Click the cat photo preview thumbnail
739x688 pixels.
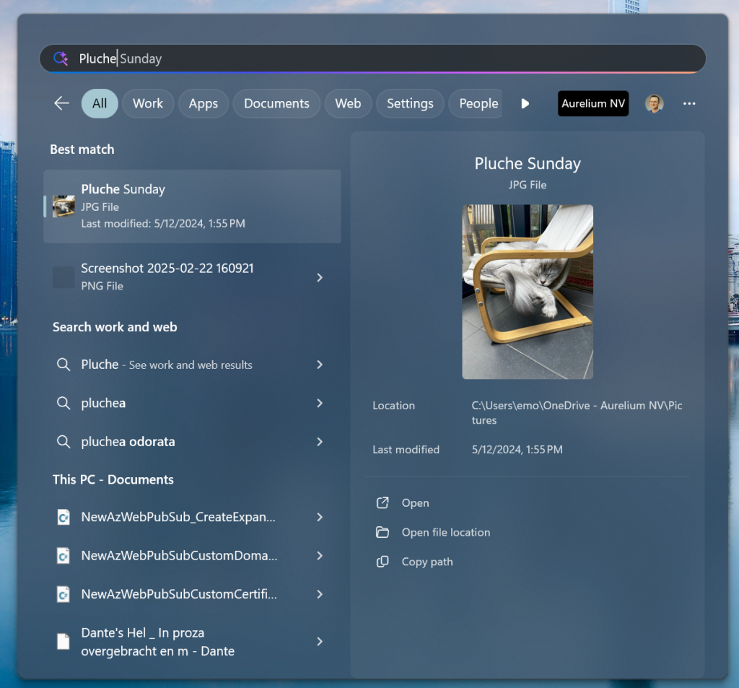[528, 292]
